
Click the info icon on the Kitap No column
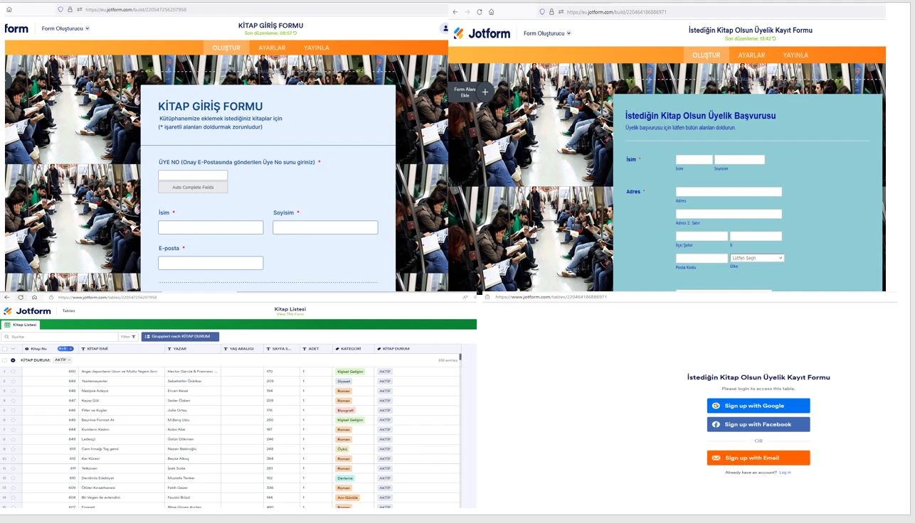[x=26, y=349]
